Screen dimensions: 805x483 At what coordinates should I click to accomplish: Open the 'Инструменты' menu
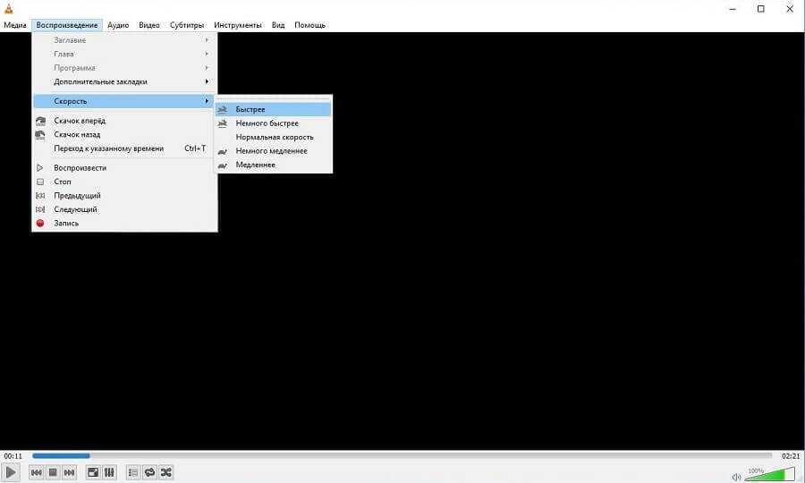(x=237, y=25)
